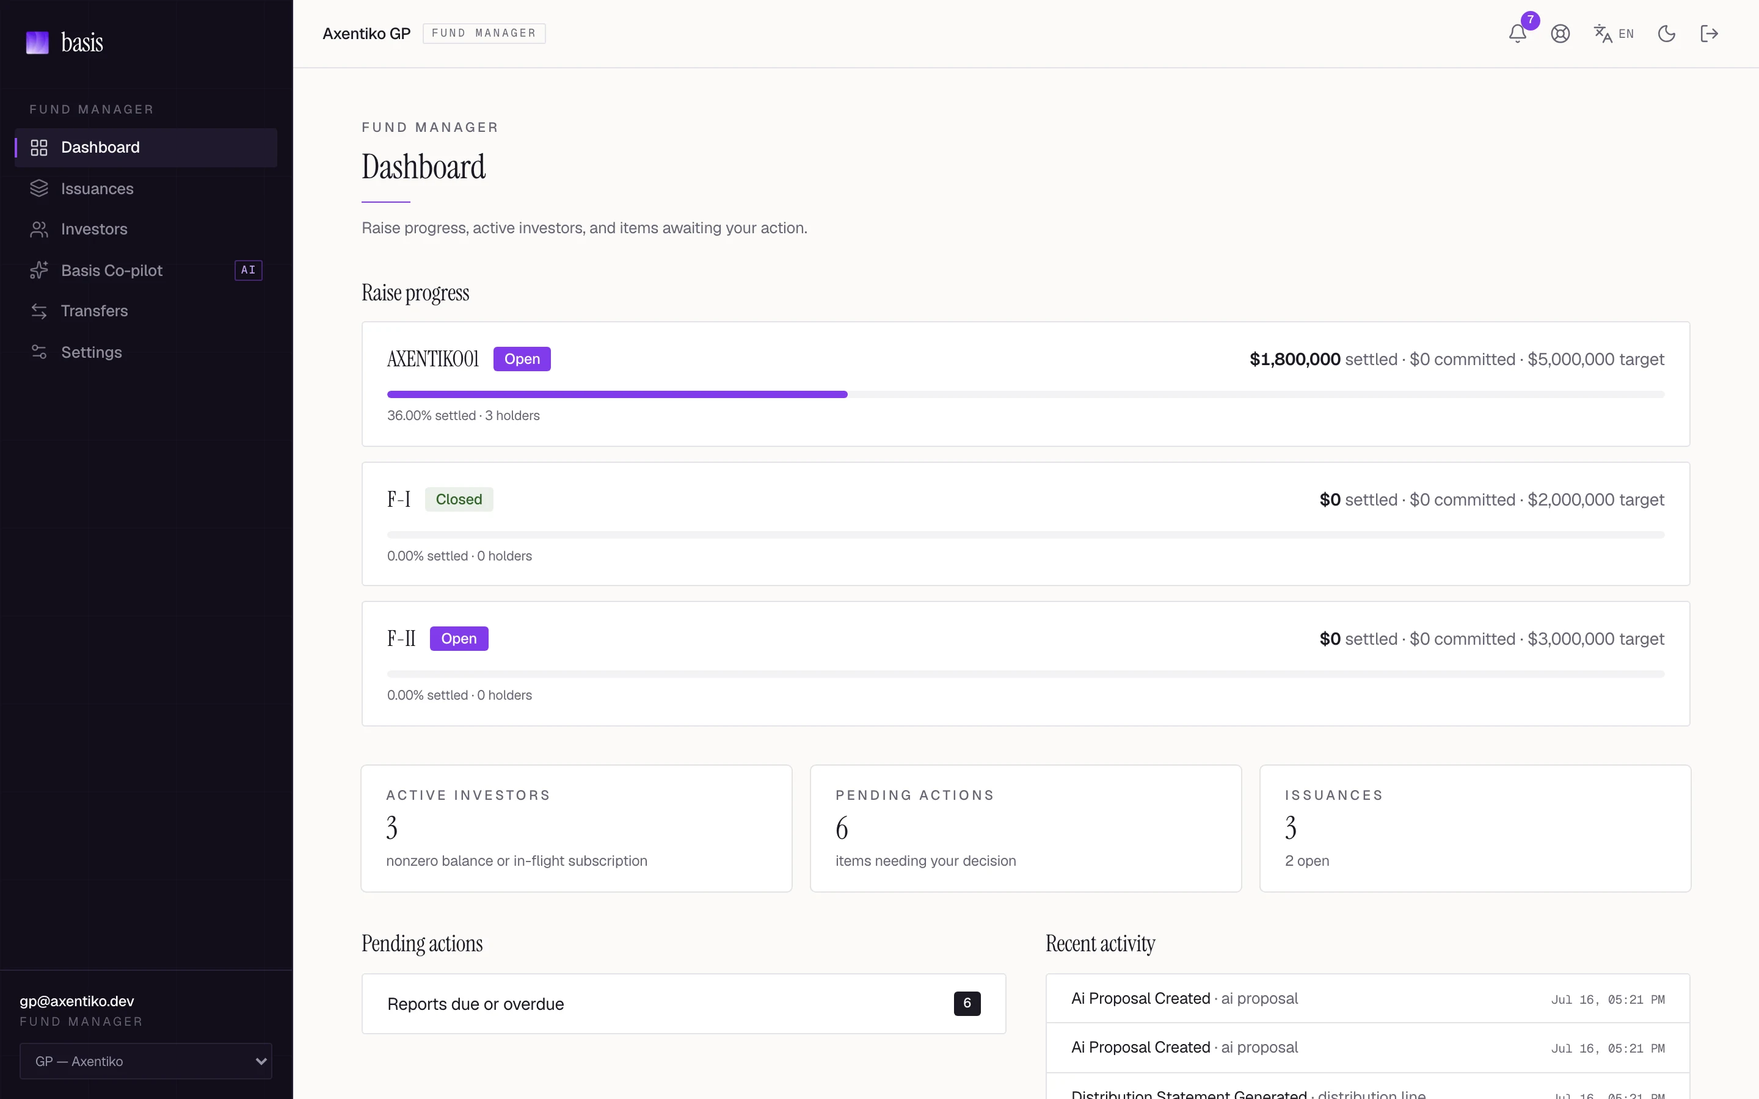The width and height of the screenshot is (1759, 1099).
Task: Click the '$2,000,000 target' text
Action: pos(1595,500)
